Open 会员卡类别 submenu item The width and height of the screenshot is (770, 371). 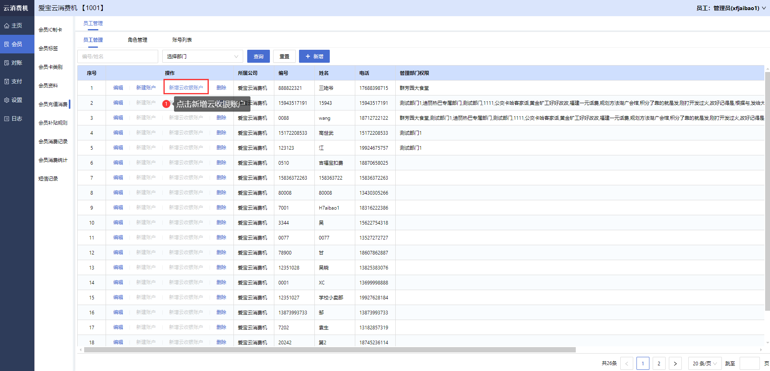(51, 67)
